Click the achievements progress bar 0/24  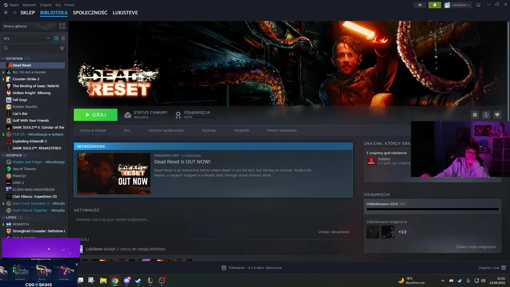click(432, 209)
